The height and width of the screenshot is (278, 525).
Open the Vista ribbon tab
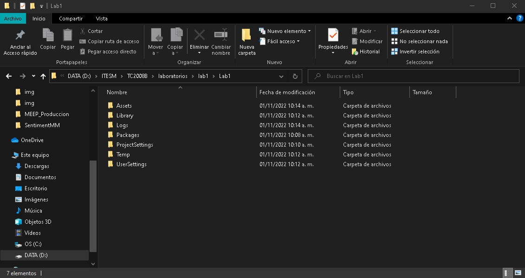tap(101, 19)
